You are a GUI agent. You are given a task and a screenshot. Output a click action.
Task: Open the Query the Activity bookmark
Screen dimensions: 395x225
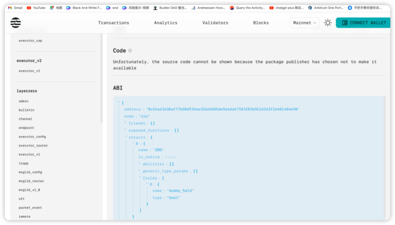(247, 8)
